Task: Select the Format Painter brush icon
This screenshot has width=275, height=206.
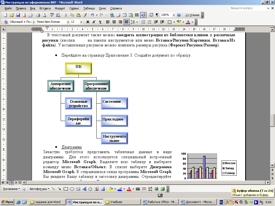Action: point(85,15)
